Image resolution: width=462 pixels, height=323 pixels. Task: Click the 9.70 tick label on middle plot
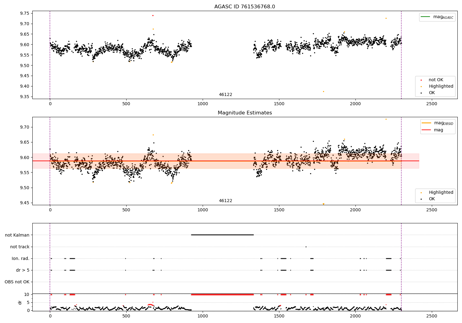point(25,127)
